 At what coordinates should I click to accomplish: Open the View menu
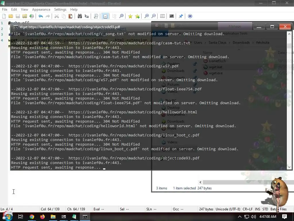coord(24,9)
